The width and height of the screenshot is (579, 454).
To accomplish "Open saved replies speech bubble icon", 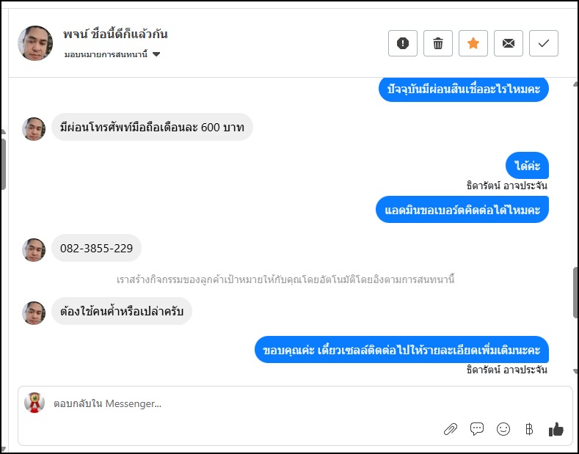I will [477, 429].
